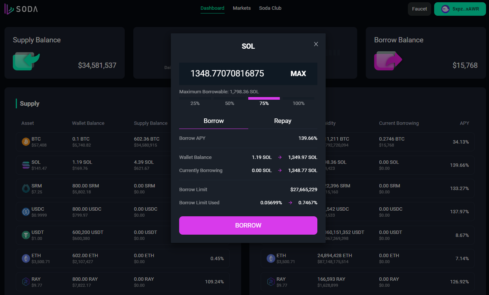Close the SOL borrow dialog

coord(316,44)
